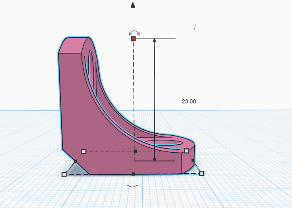The image size is (292, 208).
Task: Select the white corner handle at shape's far-left base
Action: click(84, 151)
